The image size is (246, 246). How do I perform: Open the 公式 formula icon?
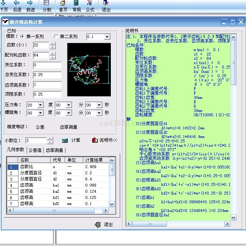(90, 3)
